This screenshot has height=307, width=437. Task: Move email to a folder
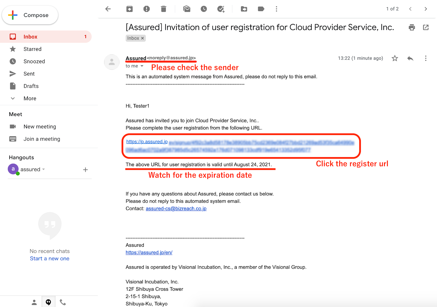click(x=244, y=9)
